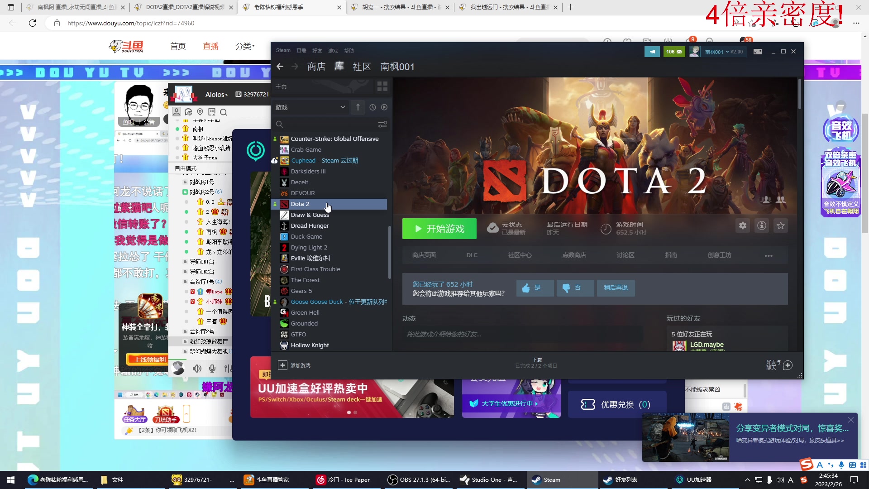Type in the activity share field
The image size is (869, 489).
[523, 335]
